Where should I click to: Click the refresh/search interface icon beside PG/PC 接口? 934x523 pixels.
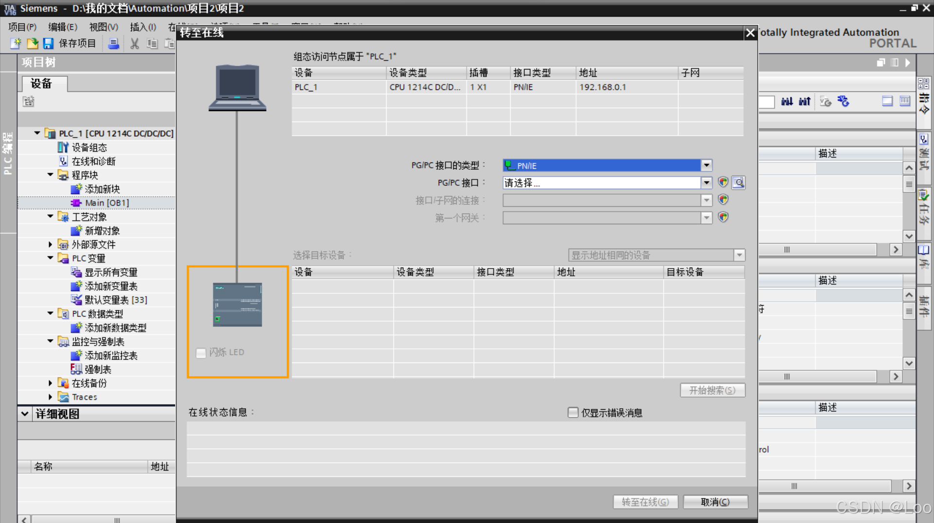738,182
